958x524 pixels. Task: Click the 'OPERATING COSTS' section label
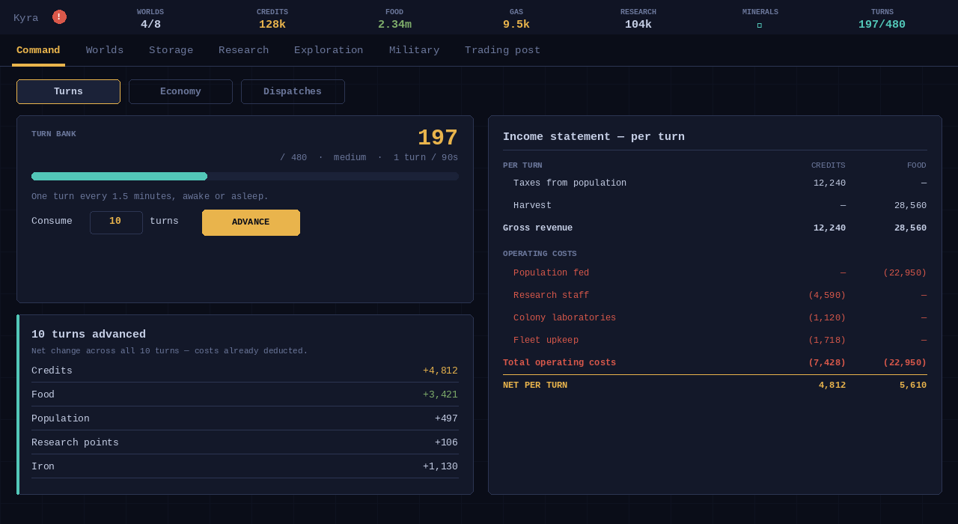pos(540,254)
